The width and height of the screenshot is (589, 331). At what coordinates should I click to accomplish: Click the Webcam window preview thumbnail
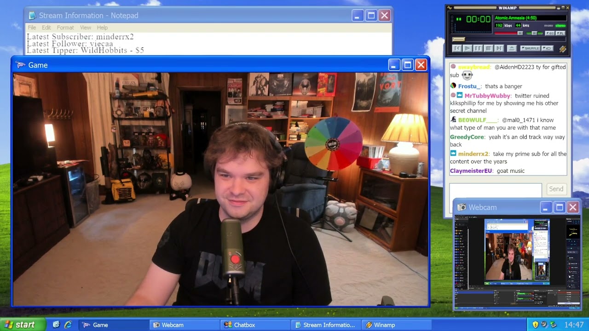(x=518, y=262)
